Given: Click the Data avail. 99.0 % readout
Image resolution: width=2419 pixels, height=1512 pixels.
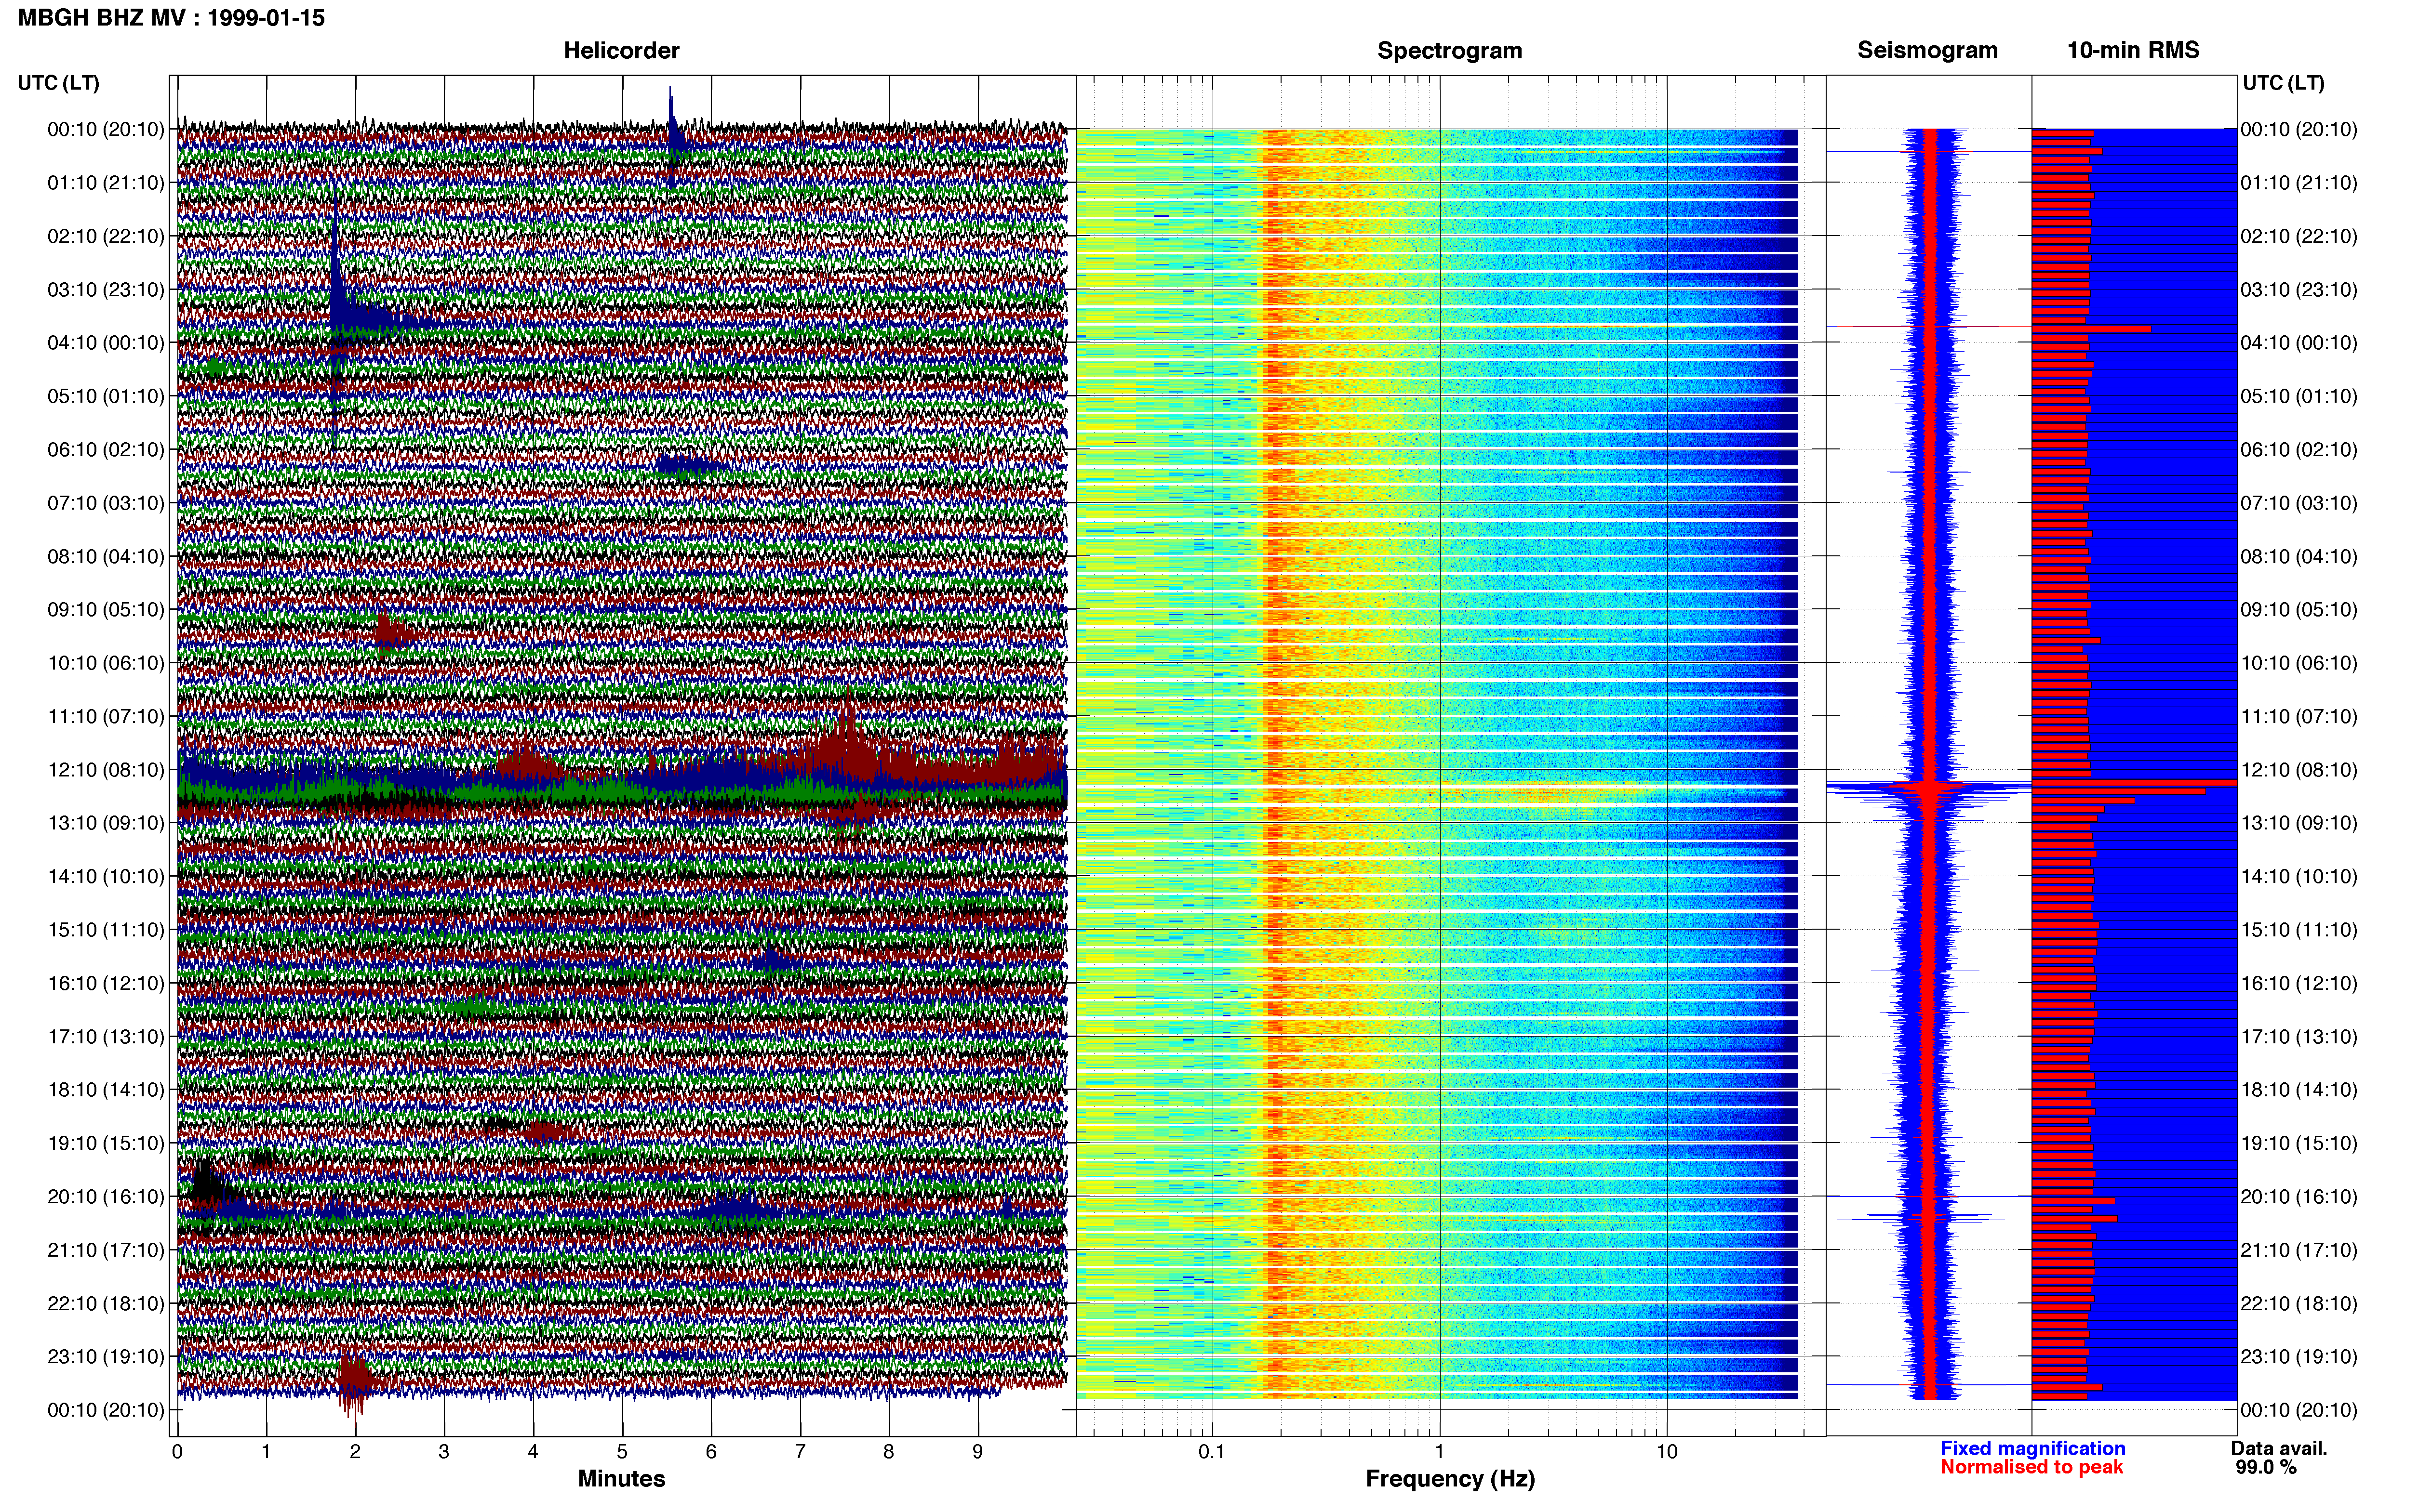Looking at the screenshot, I should [x=2279, y=1458].
